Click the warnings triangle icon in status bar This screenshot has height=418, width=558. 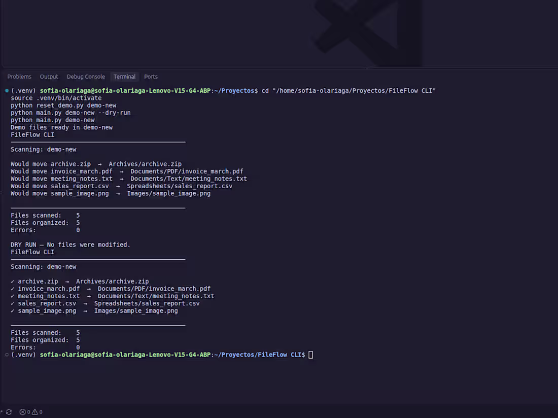pos(35,412)
